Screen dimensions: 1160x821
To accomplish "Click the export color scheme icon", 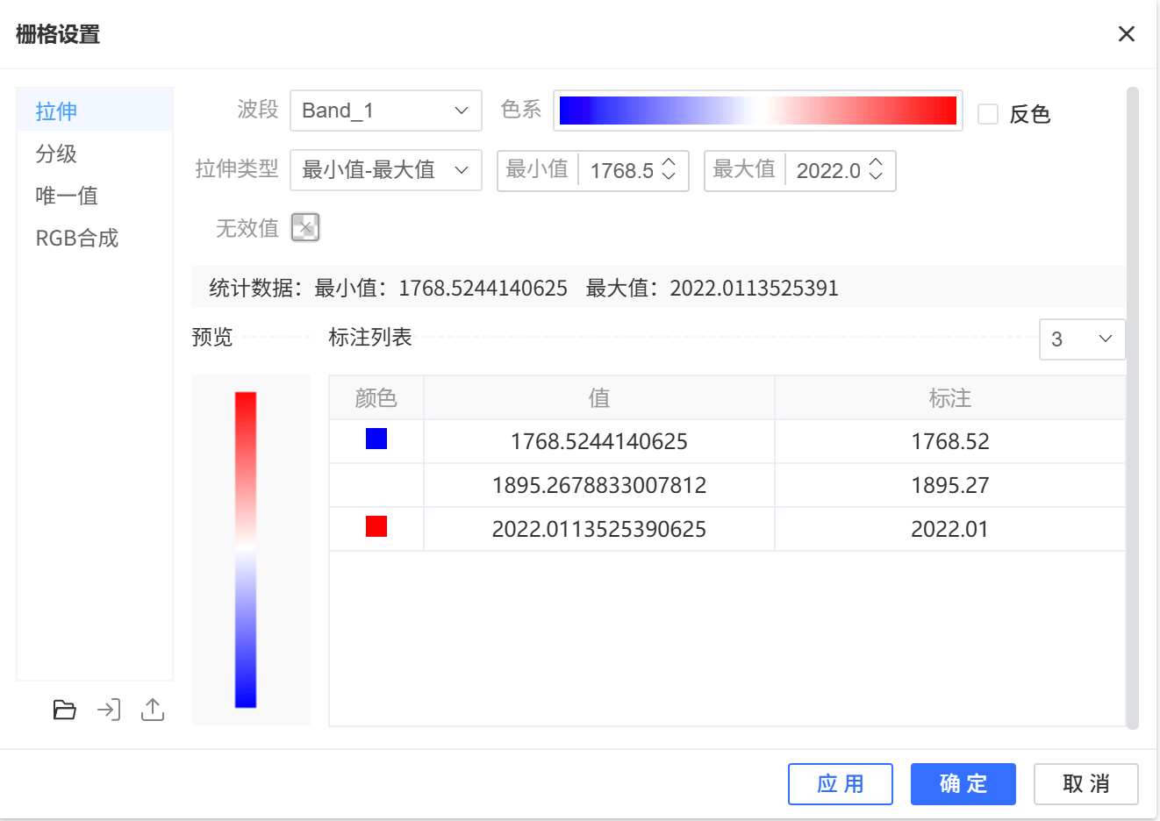I will (x=152, y=710).
